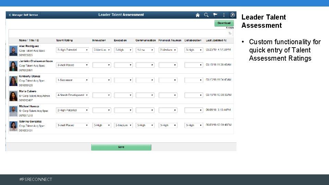Open Jamieka Chaisuesomboon Communication dropdown
The height and width of the screenshot is (185, 329).
click(145, 65)
